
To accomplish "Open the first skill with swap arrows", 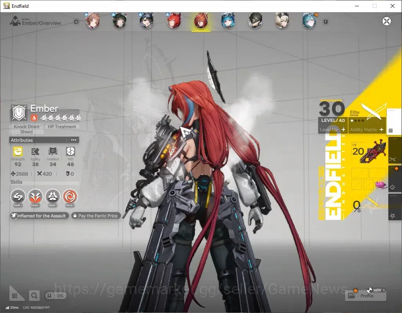I will 18,196.
